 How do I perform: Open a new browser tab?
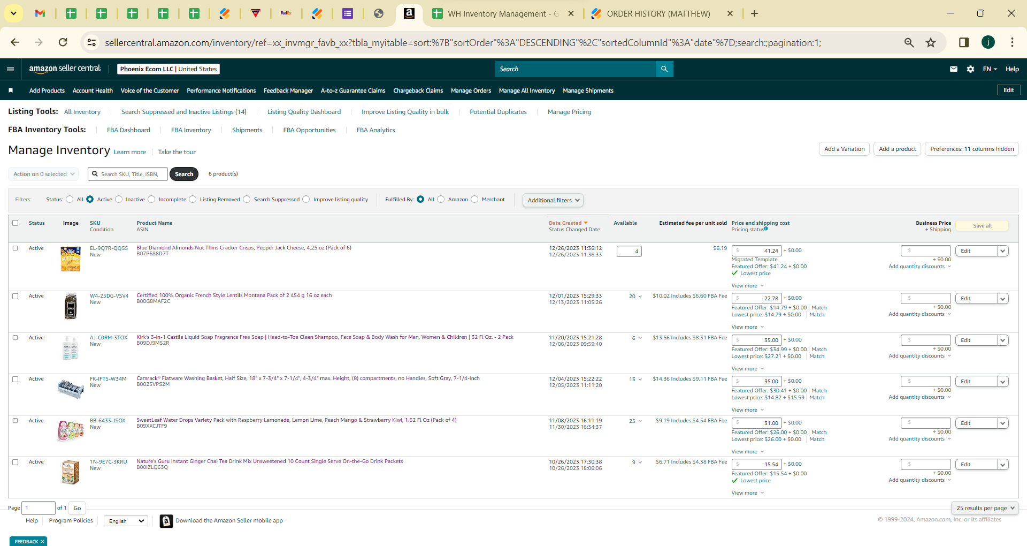754,13
